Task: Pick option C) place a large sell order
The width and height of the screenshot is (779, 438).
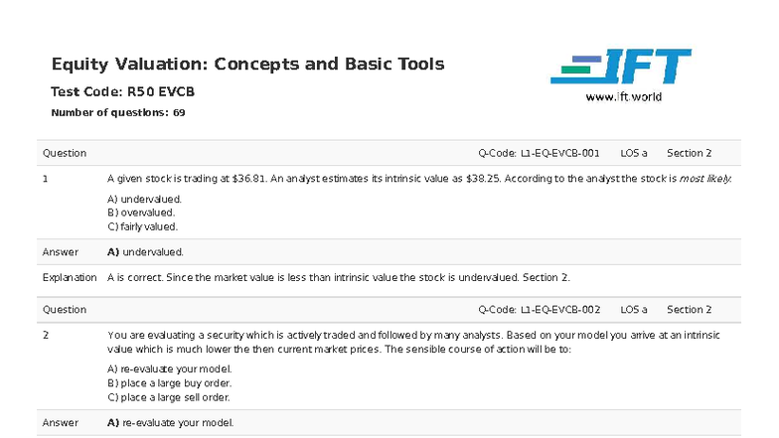Action: point(168,397)
